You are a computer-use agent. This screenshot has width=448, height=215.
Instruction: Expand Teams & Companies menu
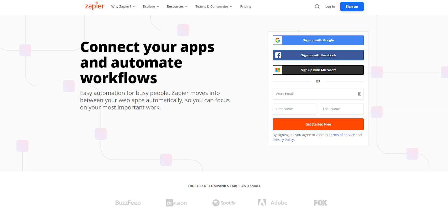click(214, 6)
